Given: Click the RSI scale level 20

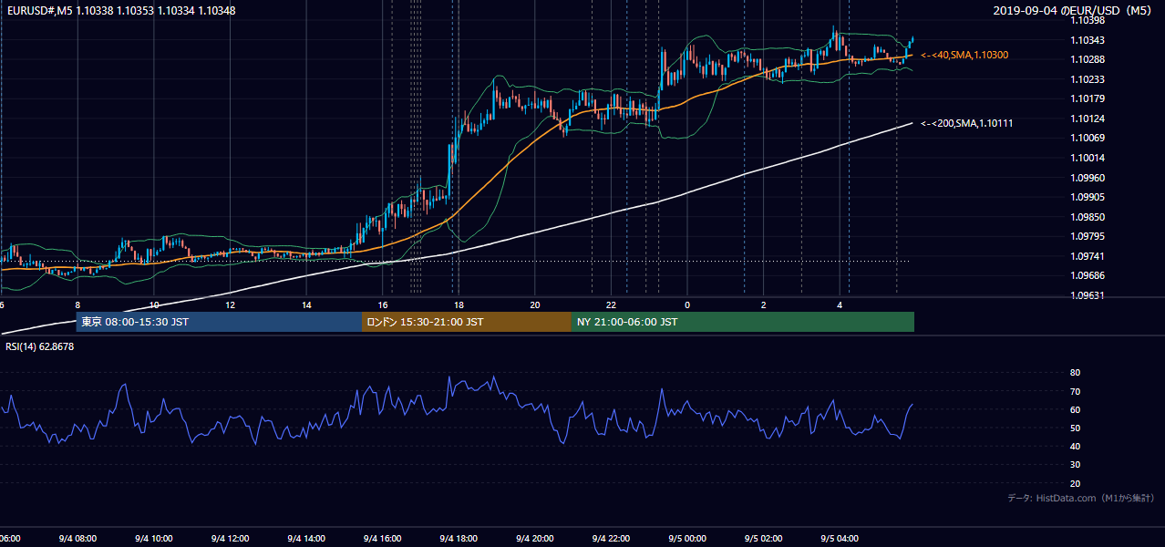Looking at the screenshot, I should tap(1075, 483).
